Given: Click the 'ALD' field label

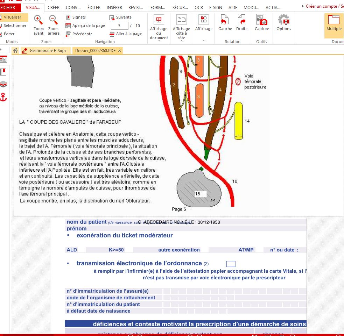Looking at the screenshot, I should tap(72, 250).
